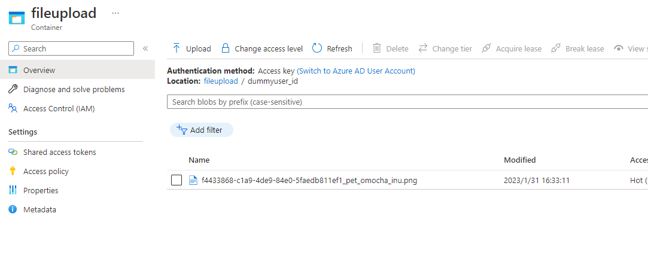Click the circular Refresh icon
Image resolution: width=648 pixels, height=259 pixels.
(x=317, y=48)
